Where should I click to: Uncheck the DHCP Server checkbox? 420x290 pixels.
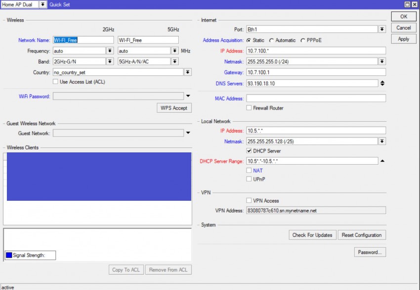249,151
